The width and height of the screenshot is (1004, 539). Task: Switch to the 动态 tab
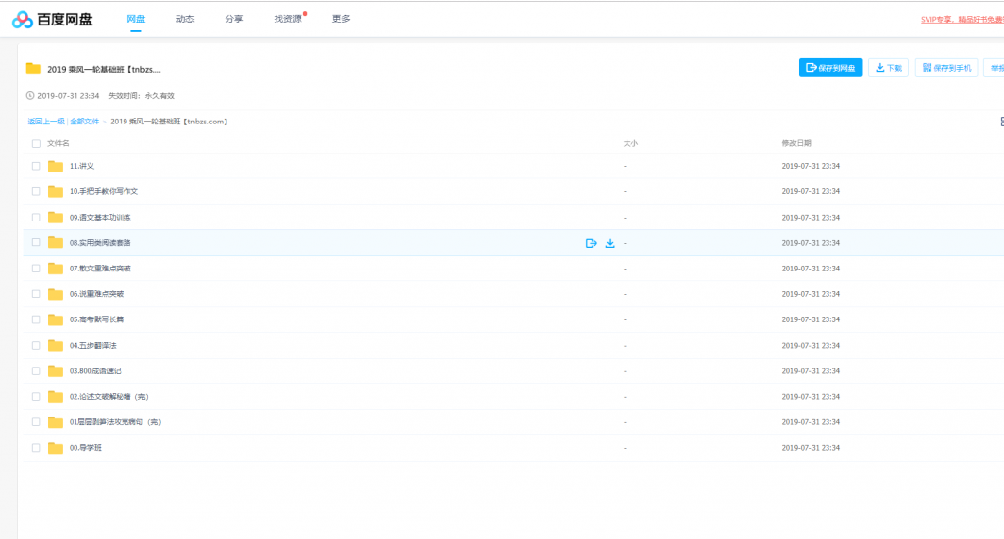(x=185, y=19)
